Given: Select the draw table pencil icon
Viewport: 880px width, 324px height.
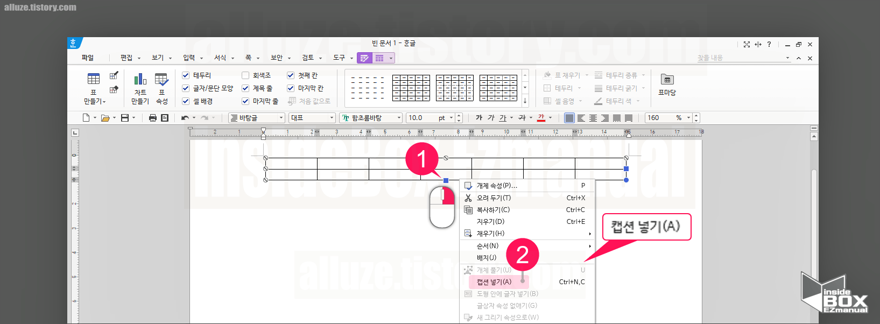Looking at the screenshot, I should point(114,76).
